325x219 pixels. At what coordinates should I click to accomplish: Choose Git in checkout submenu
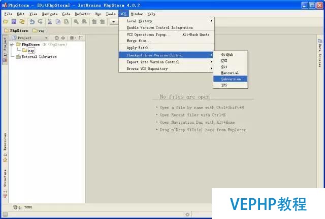[x=231, y=67]
